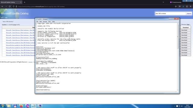This screenshot has width=193, height=108.
Task: Open volume tray icon
Action: tap(182, 106)
